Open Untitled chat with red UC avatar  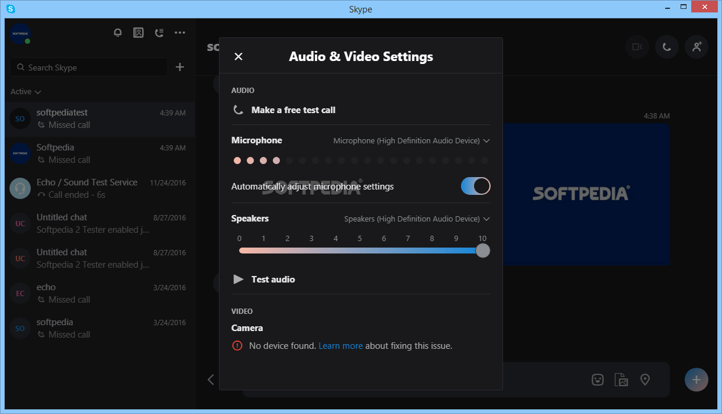click(100, 258)
